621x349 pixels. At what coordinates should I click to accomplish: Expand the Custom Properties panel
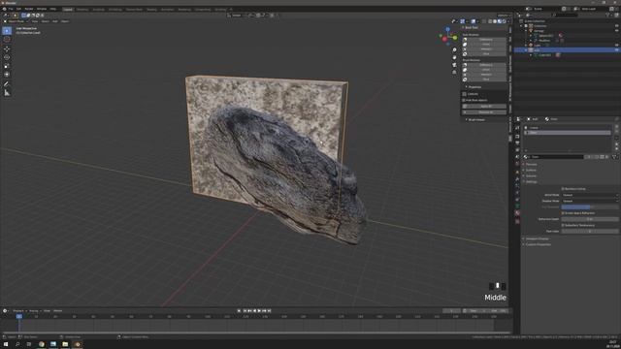click(538, 244)
